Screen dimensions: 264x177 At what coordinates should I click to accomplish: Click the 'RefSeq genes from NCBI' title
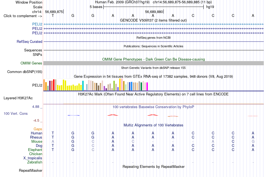[x=153, y=38]
